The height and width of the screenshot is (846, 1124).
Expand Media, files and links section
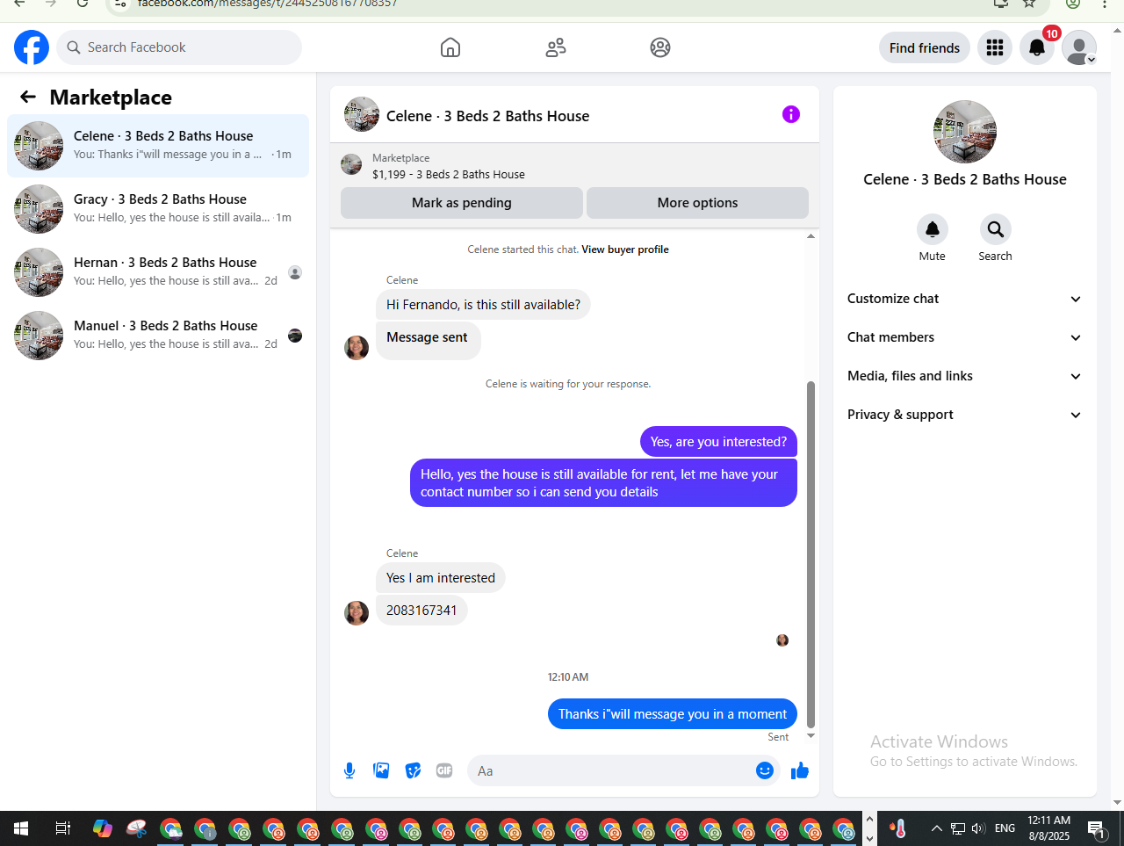964,376
